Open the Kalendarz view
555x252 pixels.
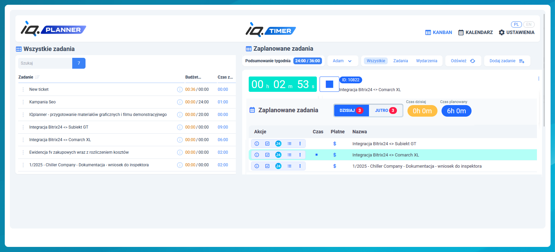(x=475, y=32)
